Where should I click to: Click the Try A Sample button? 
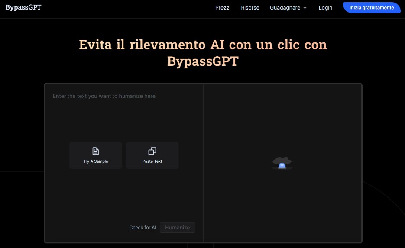pos(96,155)
